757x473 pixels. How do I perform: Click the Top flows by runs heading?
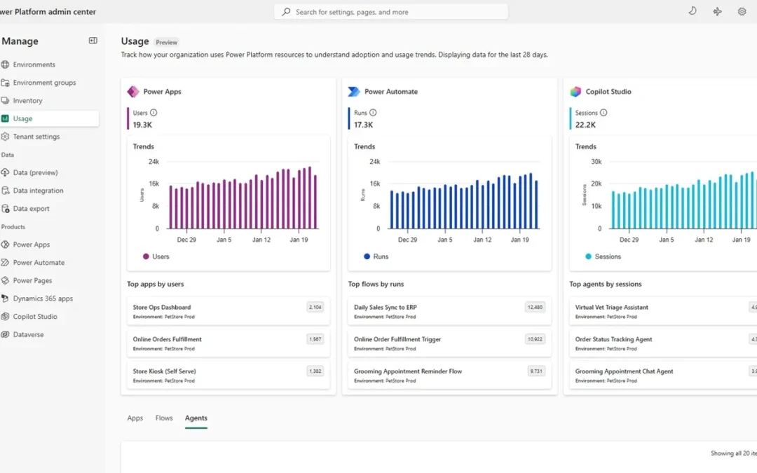point(376,284)
